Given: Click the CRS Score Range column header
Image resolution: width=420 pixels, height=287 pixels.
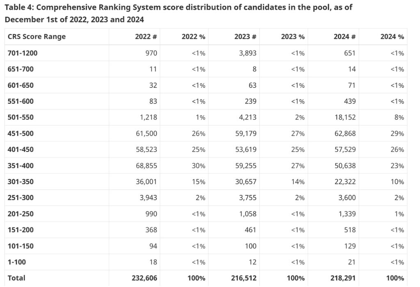Looking at the screenshot, I should click(37, 36).
